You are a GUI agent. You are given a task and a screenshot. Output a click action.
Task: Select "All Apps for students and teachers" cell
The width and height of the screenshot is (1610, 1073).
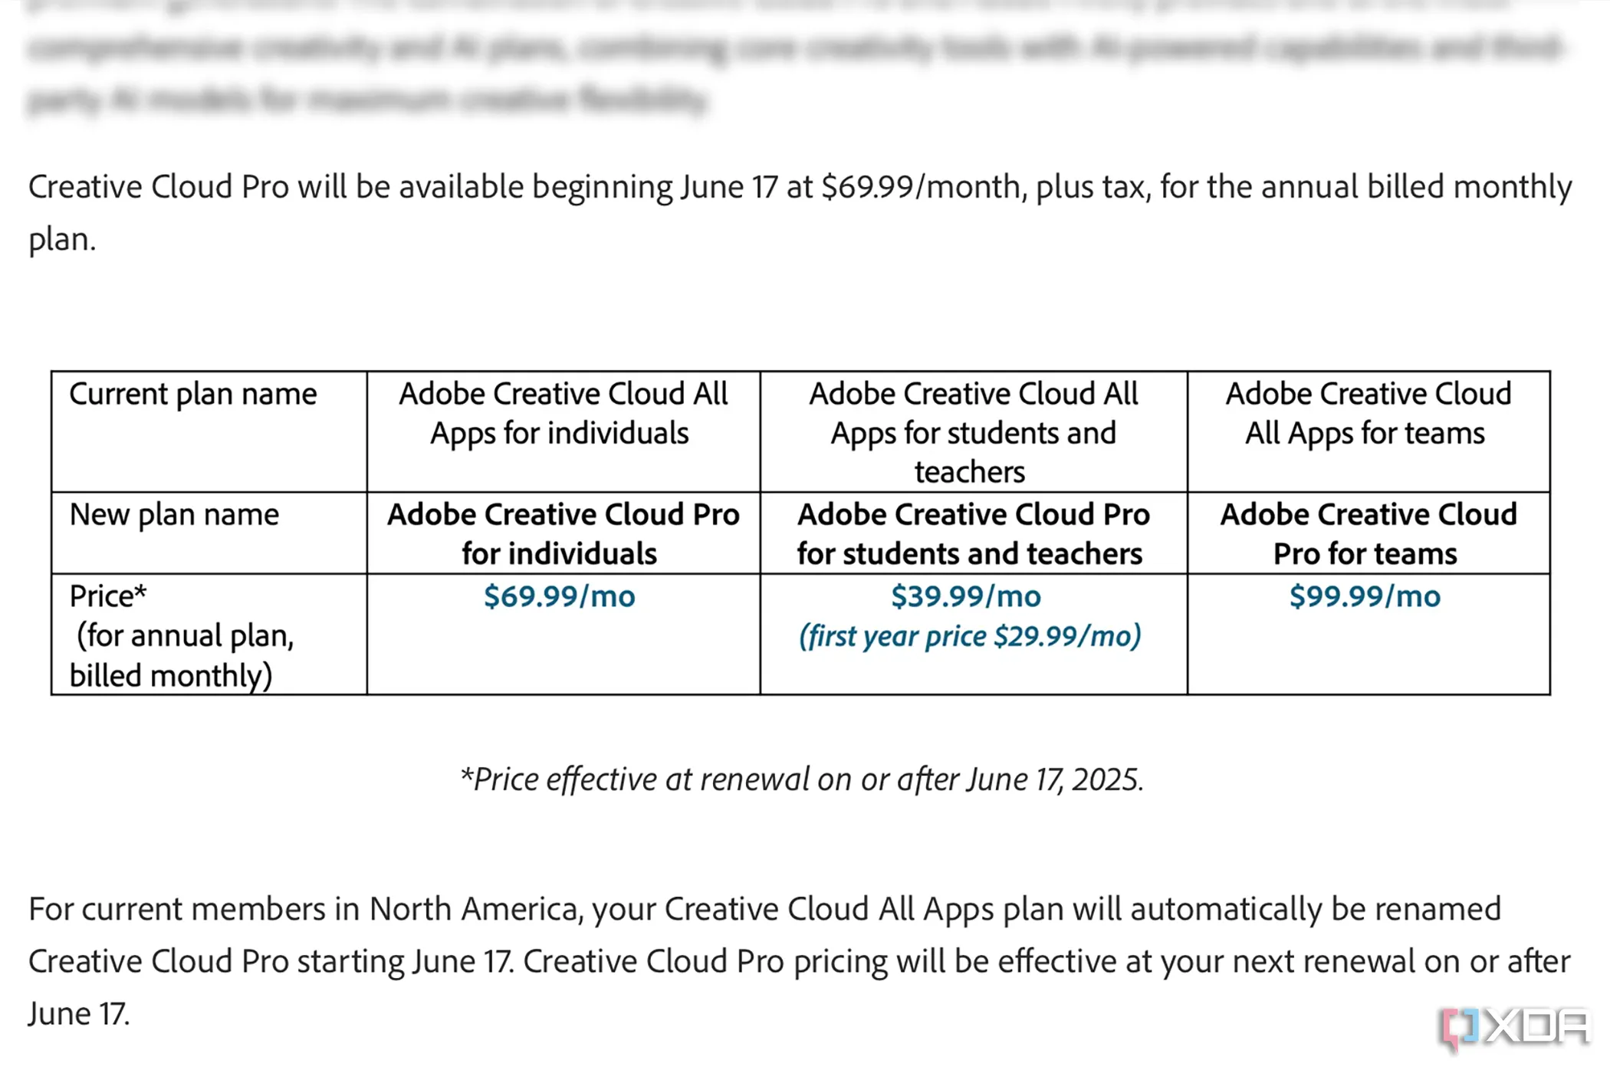point(973,433)
